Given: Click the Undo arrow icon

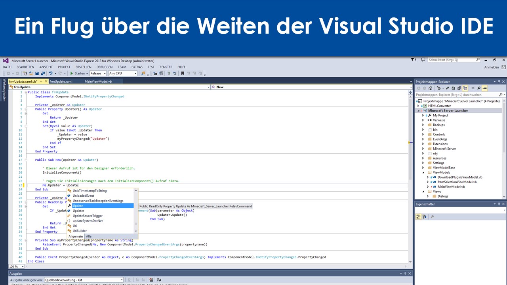Looking at the screenshot, I should (x=51, y=73).
